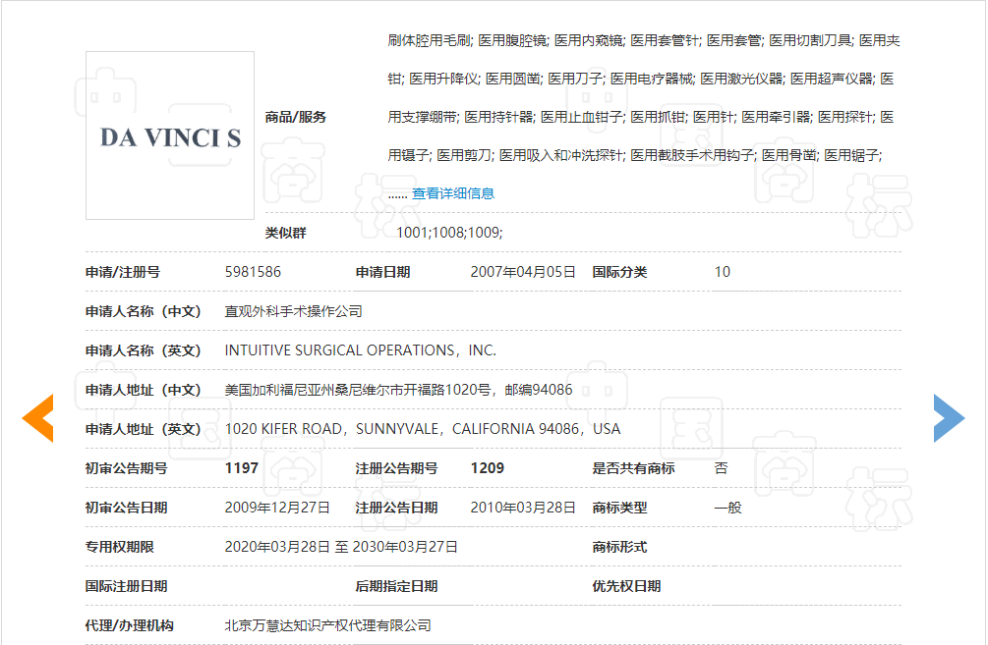This screenshot has height=645, width=988.
Task: Click the 申请人地址（英文） label
Action: point(143,429)
